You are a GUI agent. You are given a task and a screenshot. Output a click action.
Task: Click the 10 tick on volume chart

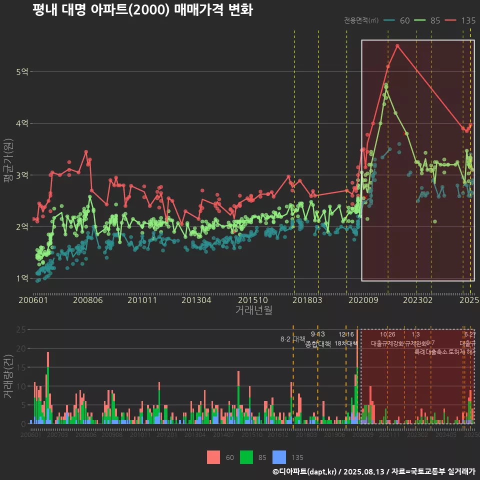click(x=21, y=386)
